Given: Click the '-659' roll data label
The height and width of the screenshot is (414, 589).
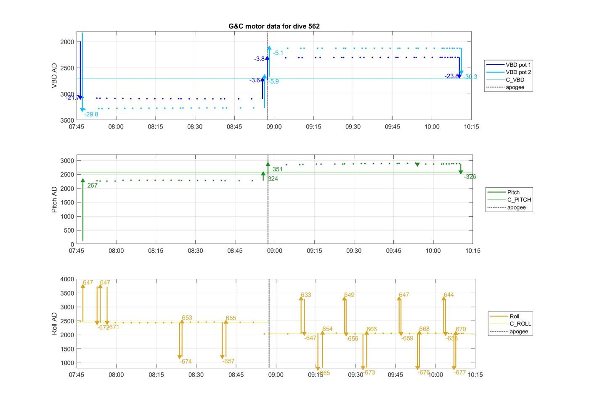Looking at the screenshot, I should coord(407,338).
